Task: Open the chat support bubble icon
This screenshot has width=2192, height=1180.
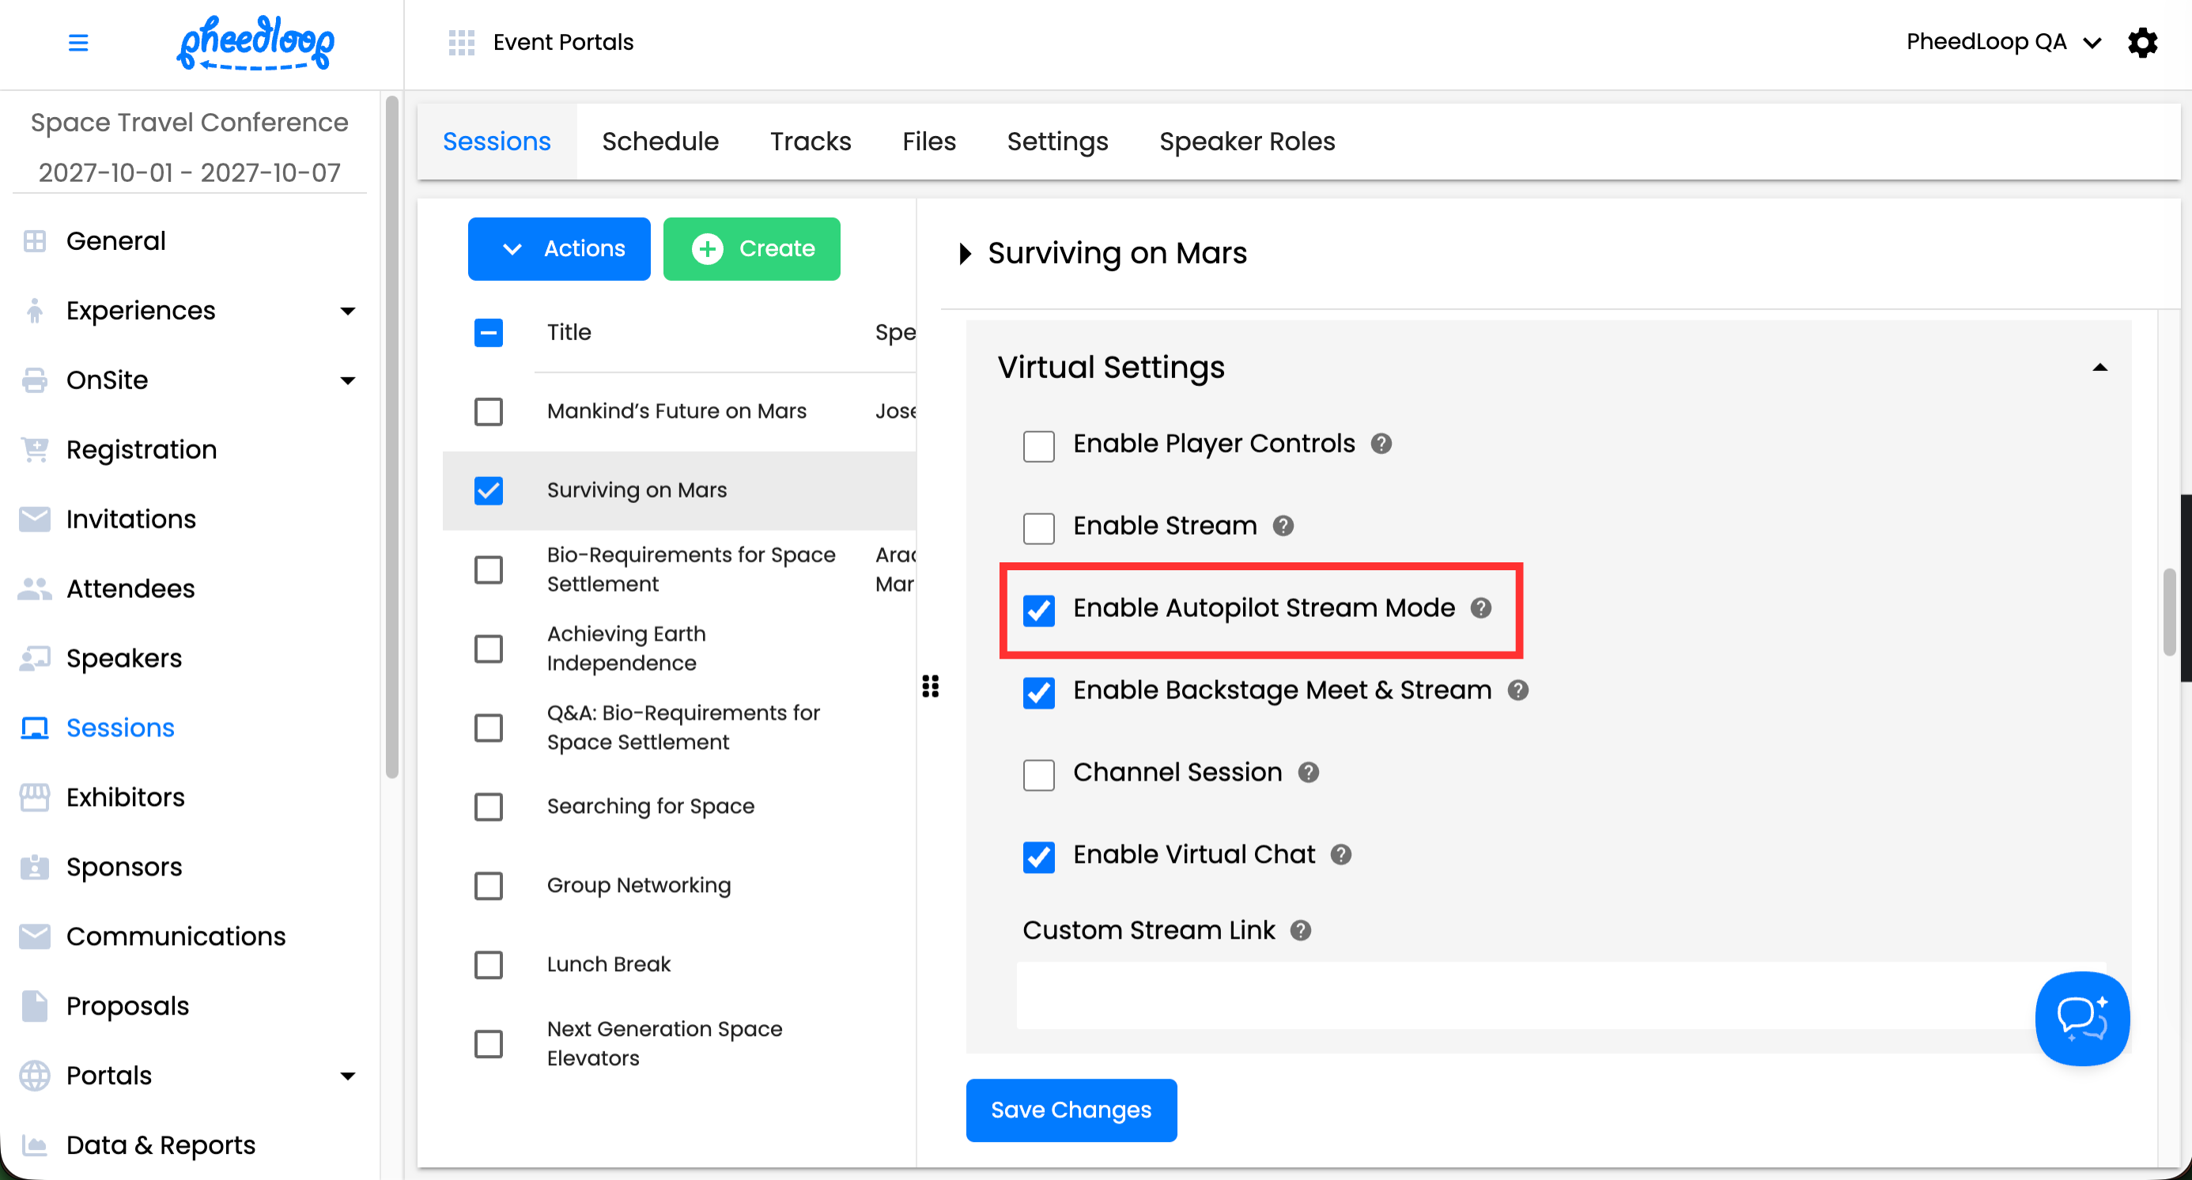Action: (x=2081, y=1018)
